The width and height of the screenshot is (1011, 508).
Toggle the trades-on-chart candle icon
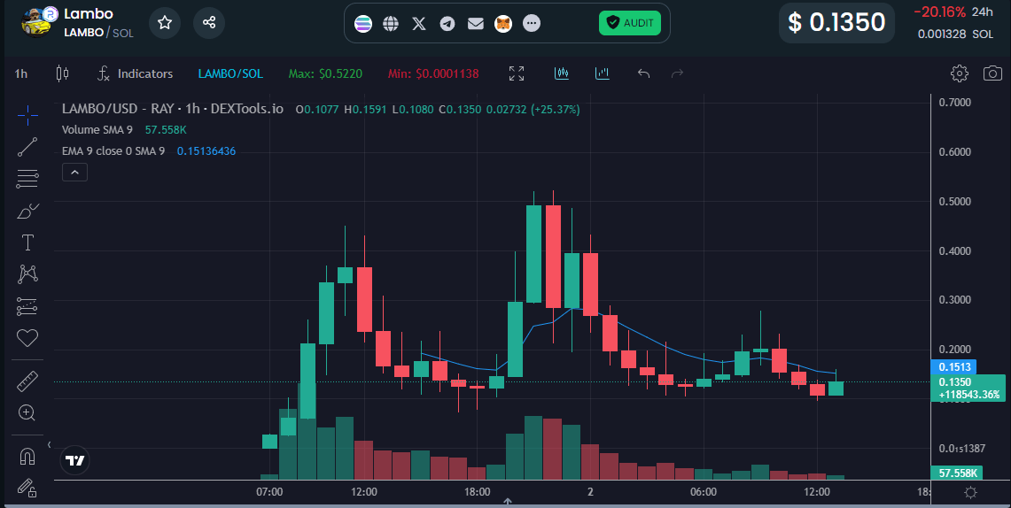click(562, 73)
